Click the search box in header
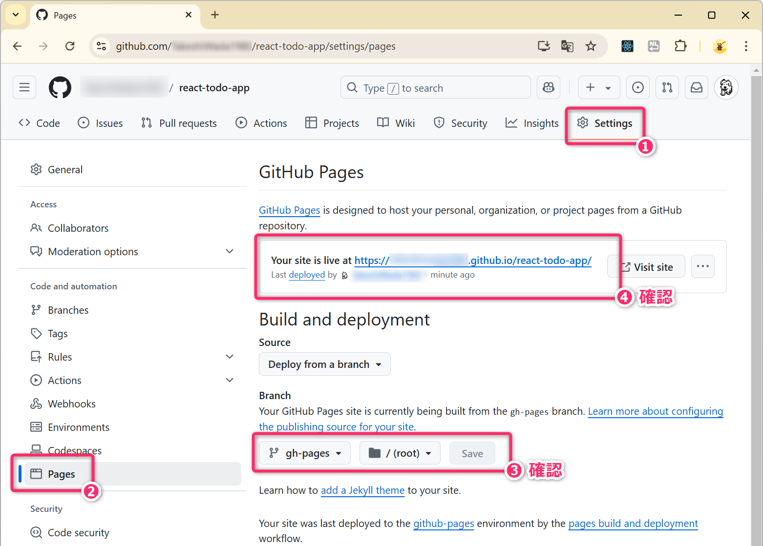Screen dimensions: 763x546 (x=435, y=88)
